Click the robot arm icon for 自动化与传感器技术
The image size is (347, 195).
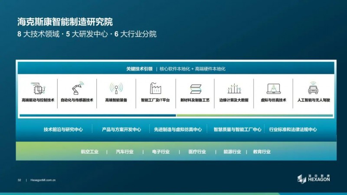point(78,88)
